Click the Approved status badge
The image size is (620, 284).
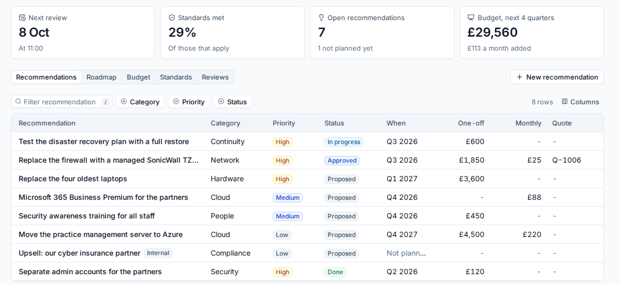(x=342, y=161)
